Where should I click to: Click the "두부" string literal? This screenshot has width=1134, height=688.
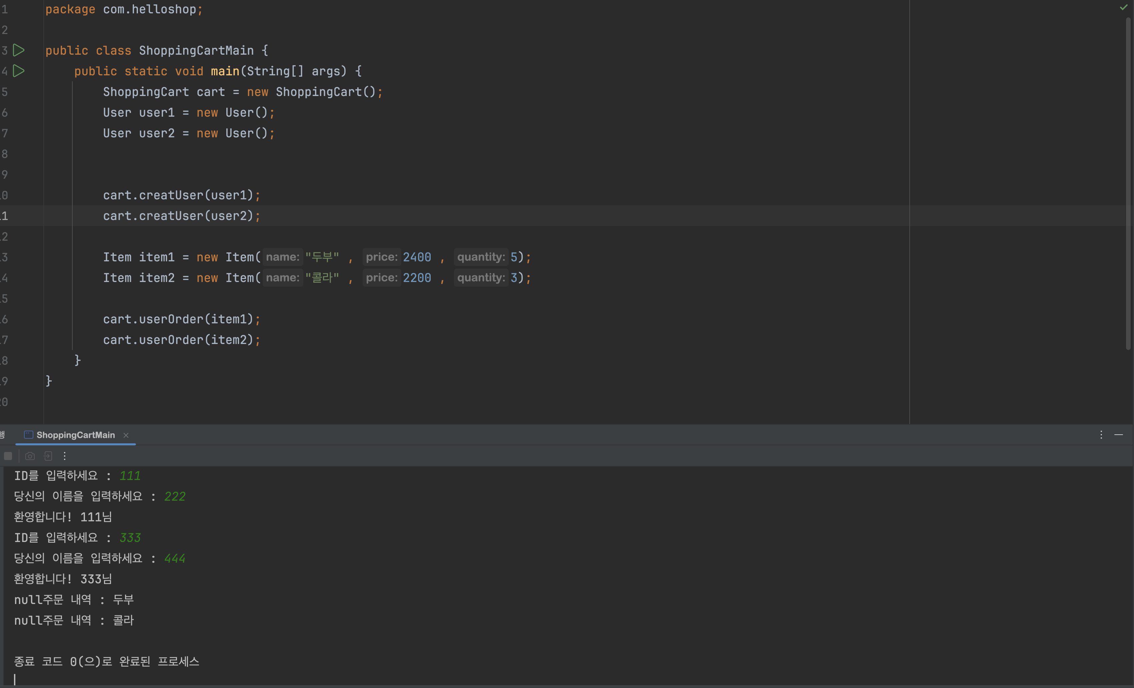322,257
